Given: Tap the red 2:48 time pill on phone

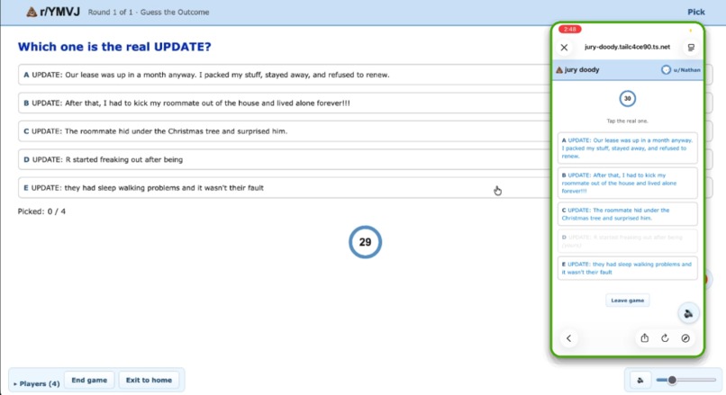Looking at the screenshot, I should [x=570, y=29].
